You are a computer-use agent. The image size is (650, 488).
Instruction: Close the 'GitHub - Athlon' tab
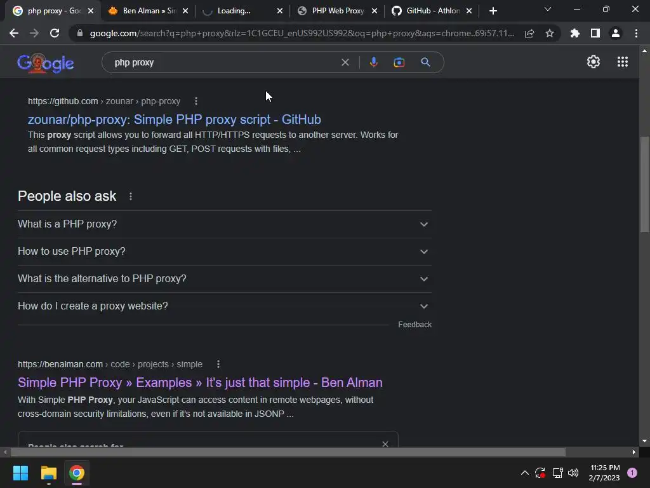[x=469, y=11]
